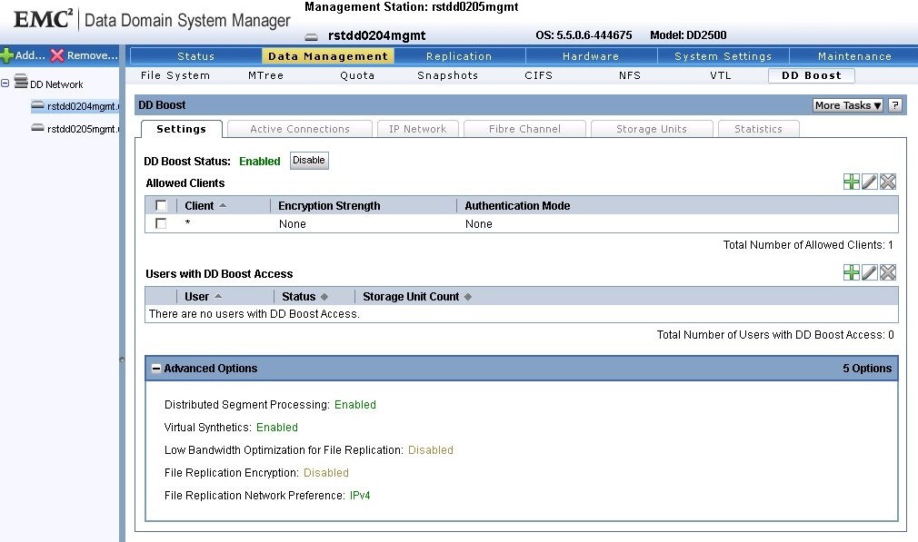Add a user with DD Boost access
The height and width of the screenshot is (542, 918).
[852, 271]
